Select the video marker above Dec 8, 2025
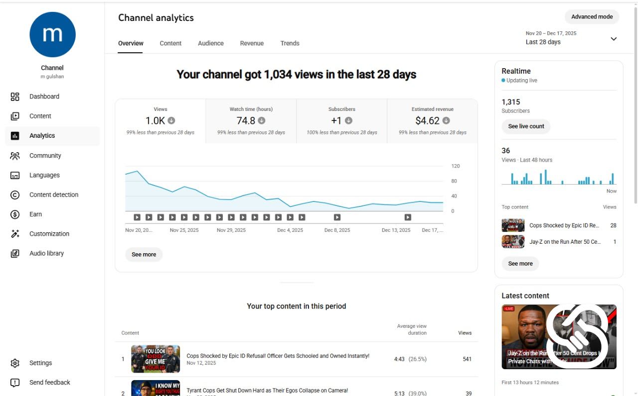 [337, 217]
